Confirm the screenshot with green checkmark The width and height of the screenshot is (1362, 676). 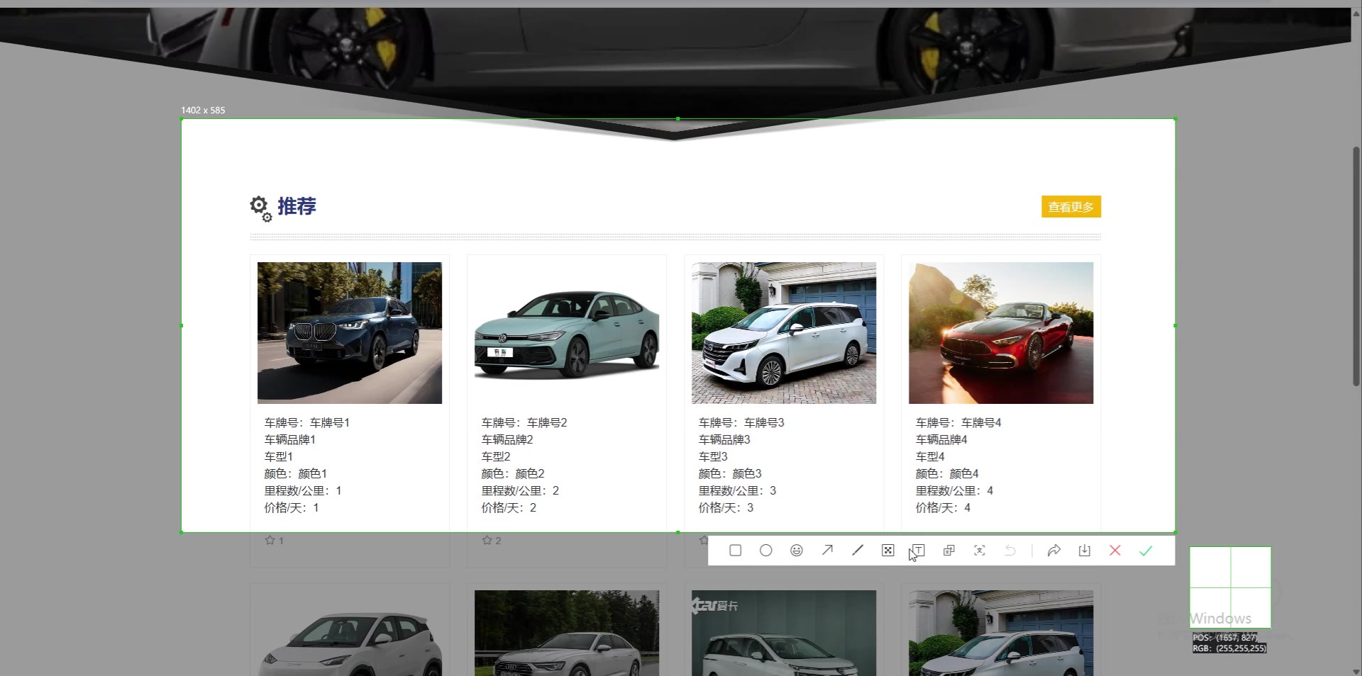(x=1146, y=551)
